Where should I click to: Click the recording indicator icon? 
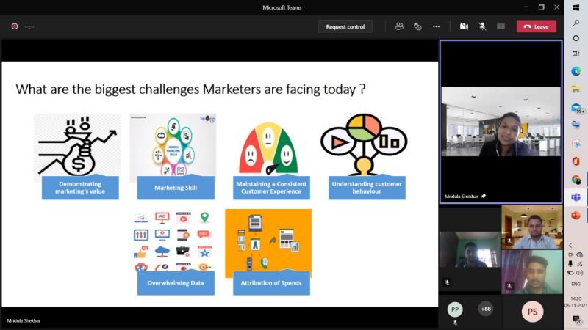click(14, 26)
